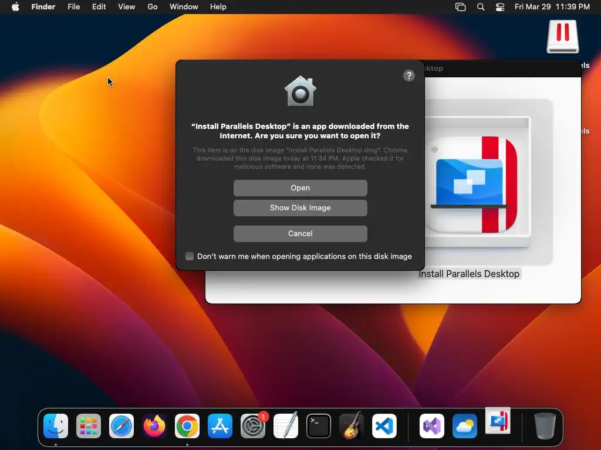Image resolution: width=601 pixels, height=450 pixels.
Task: Click the date and time display
Action: click(552, 7)
